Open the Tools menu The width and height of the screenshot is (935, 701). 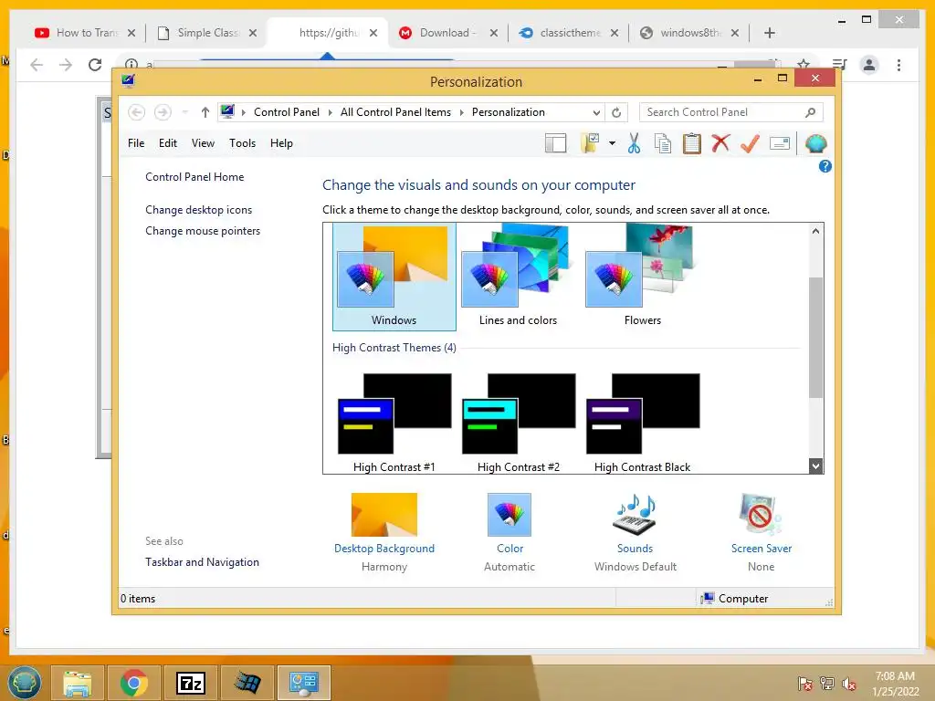point(242,143)
